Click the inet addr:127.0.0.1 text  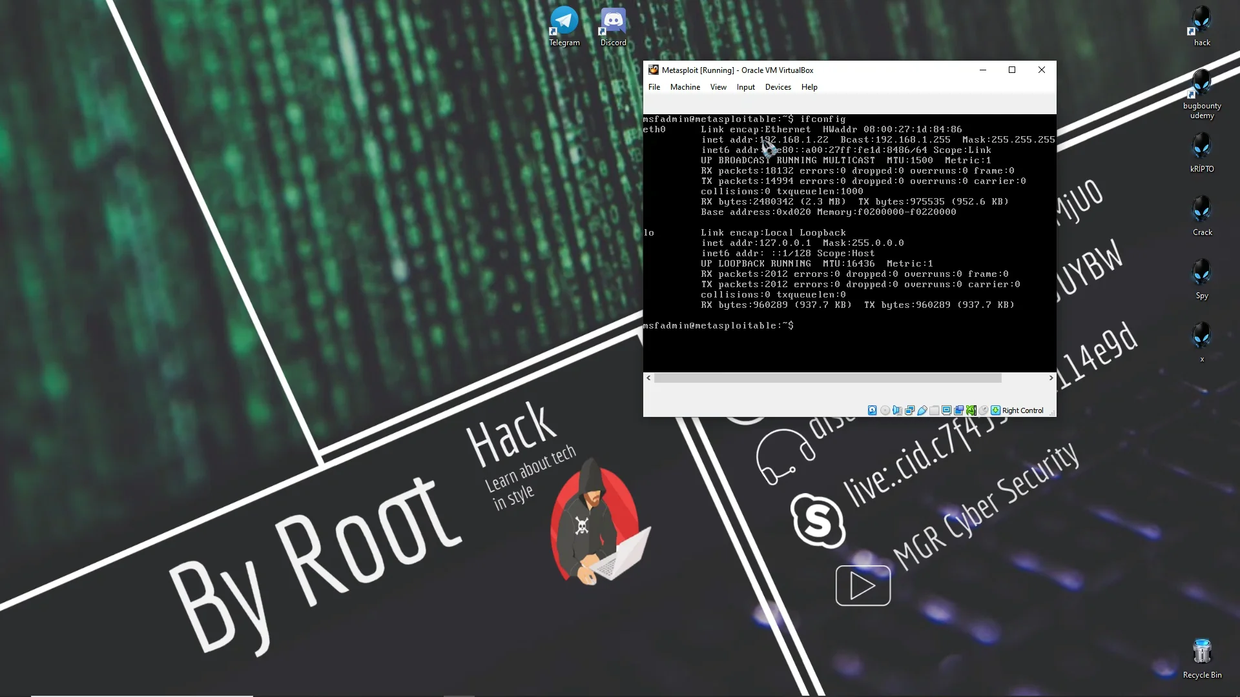pyautogui.click(x=756, y=243)
